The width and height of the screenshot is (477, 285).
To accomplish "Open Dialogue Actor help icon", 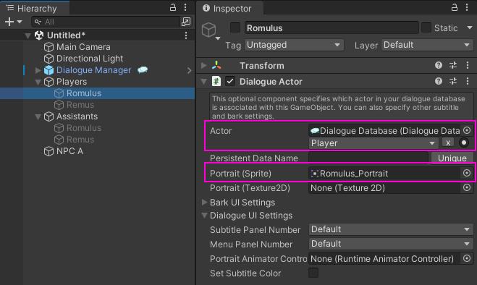I will 439,81.
